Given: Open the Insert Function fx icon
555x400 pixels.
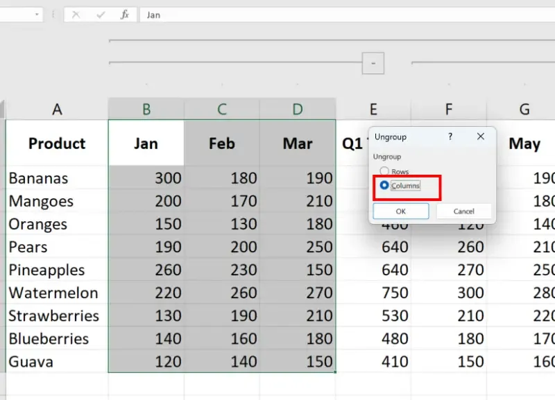Looking at the screenshot, I should [x=125, y=15].
